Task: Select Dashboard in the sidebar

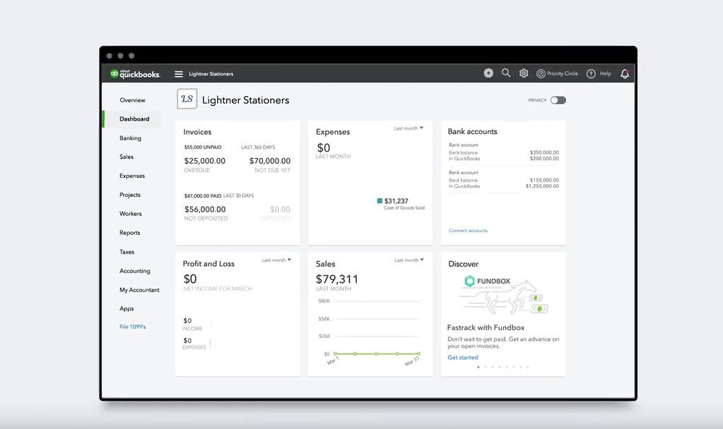Action: click(x=134, y=119)
